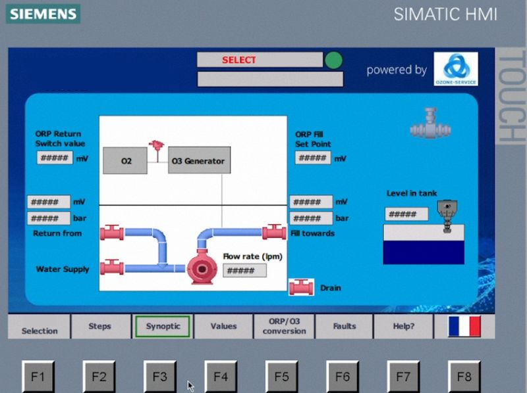Click the tank level sensor icon

click(x=447, y=216)
